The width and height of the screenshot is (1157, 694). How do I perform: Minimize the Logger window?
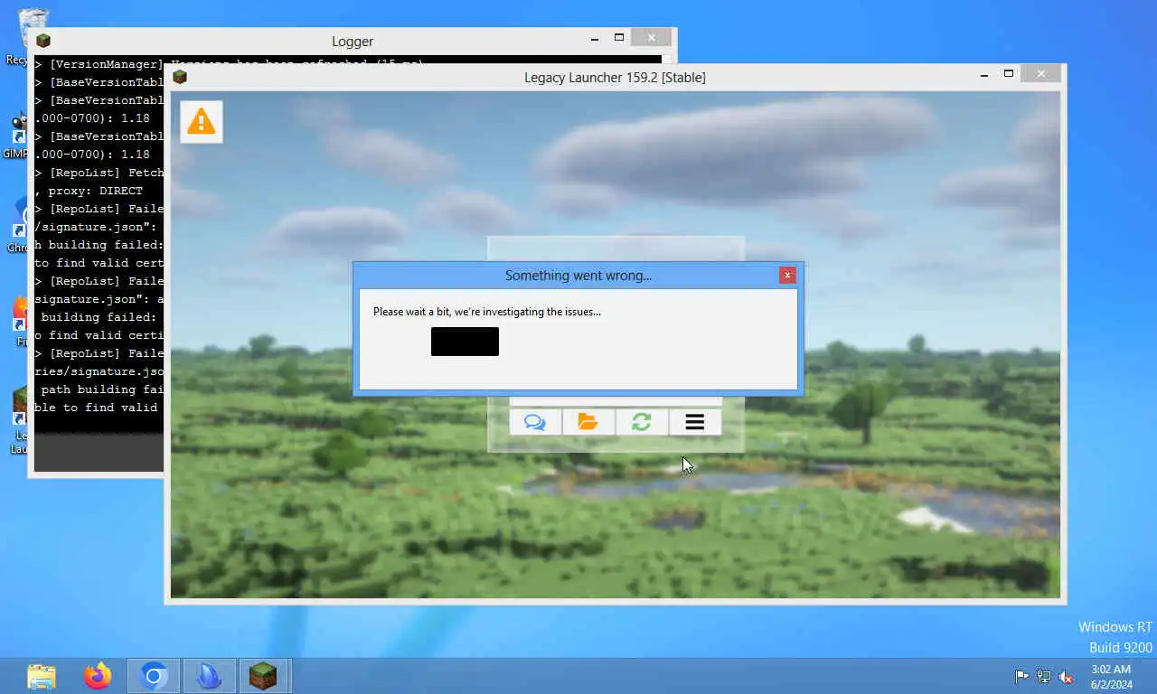(595, 38)
